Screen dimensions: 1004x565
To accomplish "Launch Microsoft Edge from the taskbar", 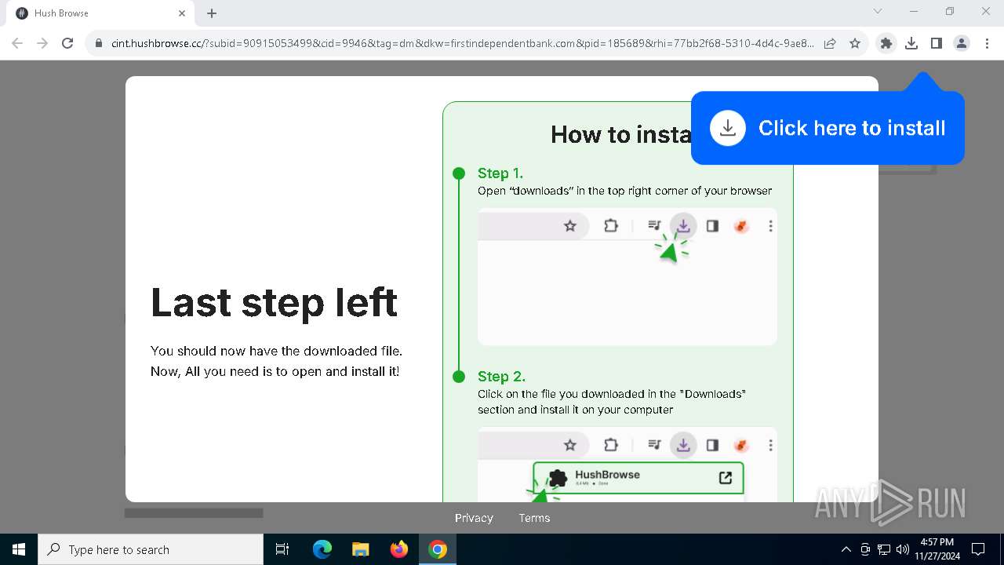I will point(322,549).
